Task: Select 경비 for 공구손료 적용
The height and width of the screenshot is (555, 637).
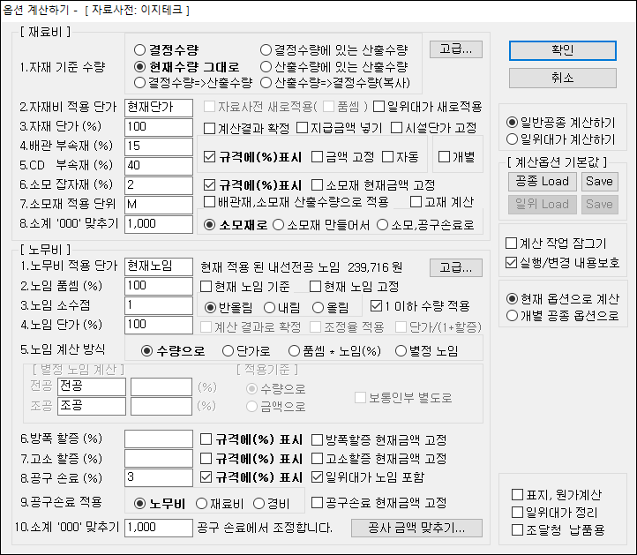Action: (272, 504)
